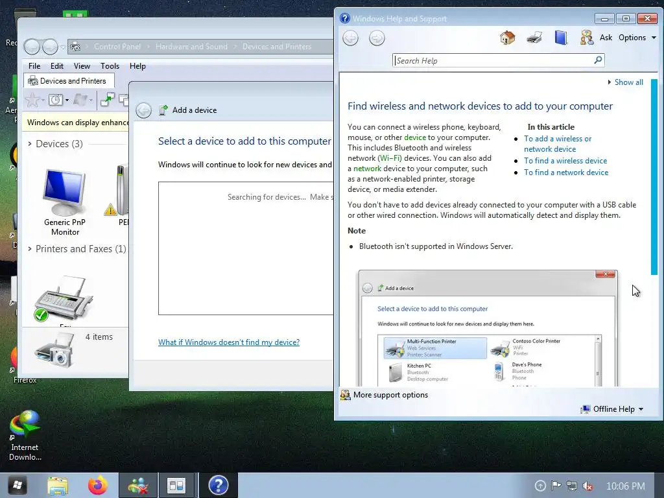Viewport: 664px width, 498px height.
Task: Click the Favorites star toolbar icon
Action: (x=32, y=100)
